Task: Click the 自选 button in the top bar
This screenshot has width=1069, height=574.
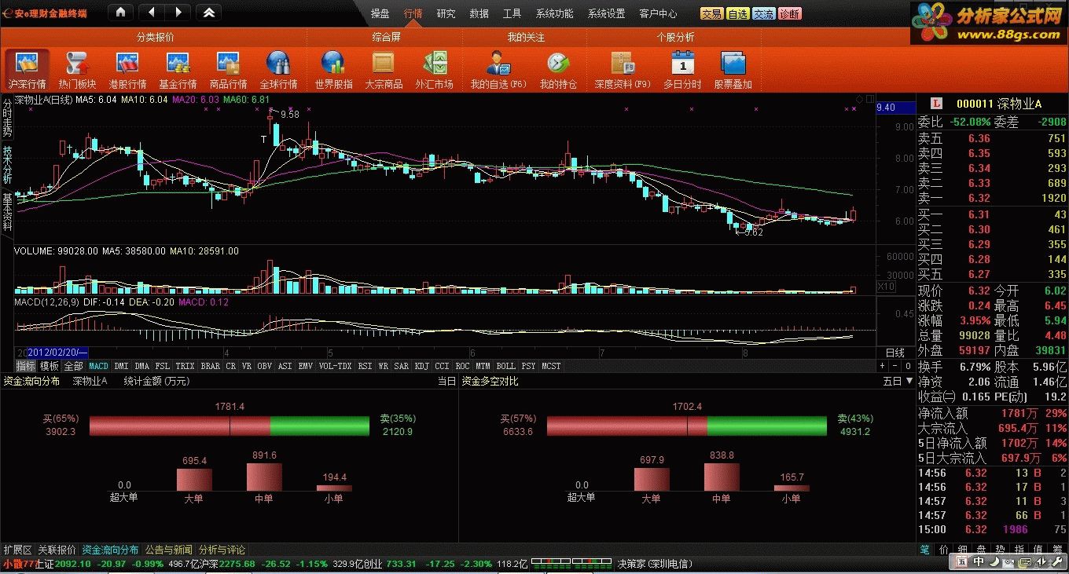Action: (x=738, y=13)
